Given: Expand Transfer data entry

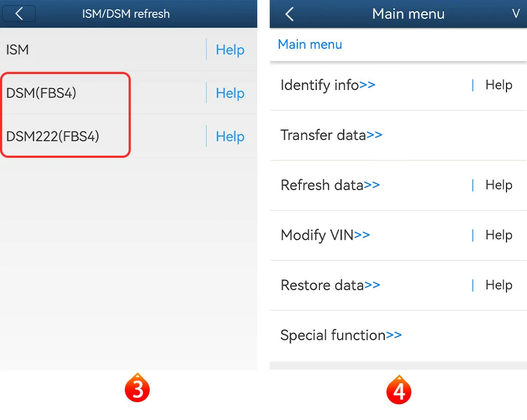Looking at the screenshot, I should 331,135.
